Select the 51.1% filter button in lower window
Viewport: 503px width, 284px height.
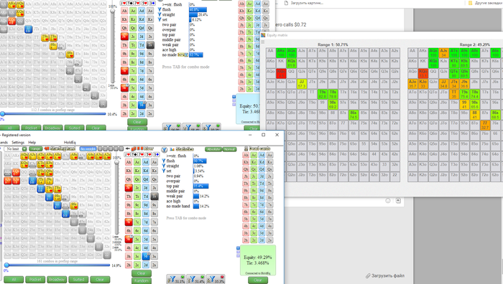tap(176, 279)
